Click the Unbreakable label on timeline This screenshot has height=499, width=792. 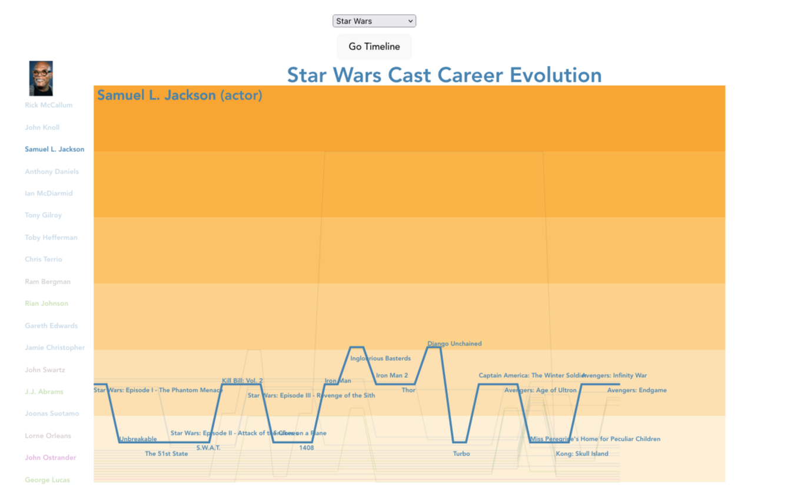tap(138, 439)
